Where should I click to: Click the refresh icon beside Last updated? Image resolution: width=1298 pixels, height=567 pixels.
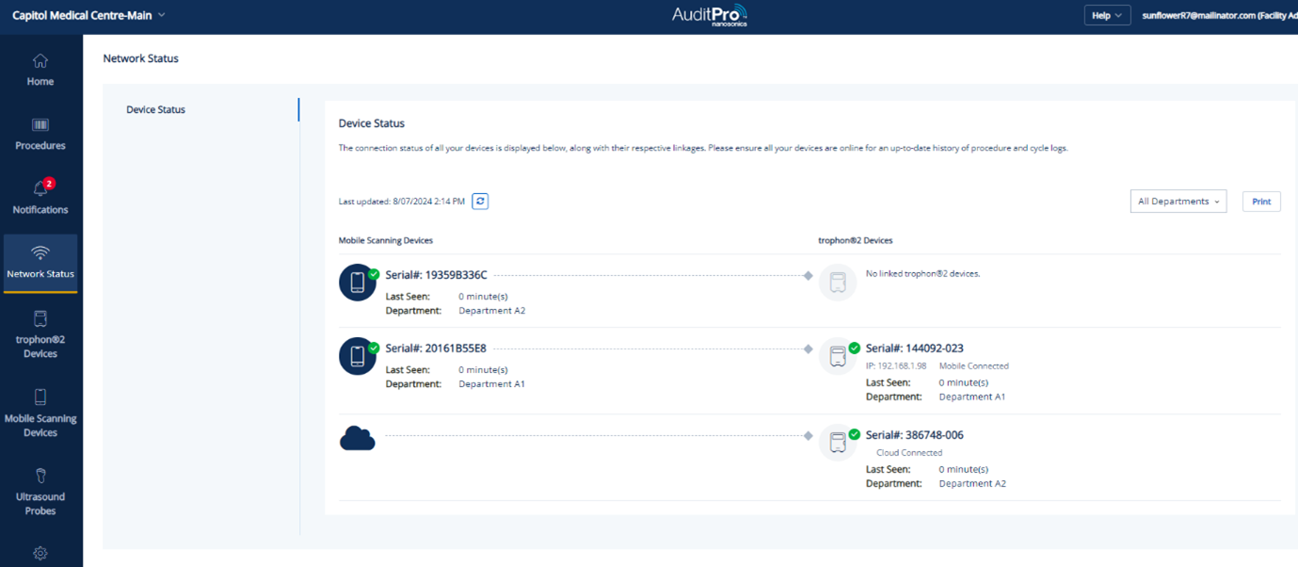pos(480,202)
